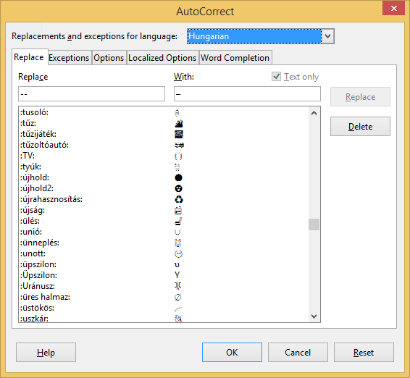Open the Word Completion tab

[x=235, y=58]
